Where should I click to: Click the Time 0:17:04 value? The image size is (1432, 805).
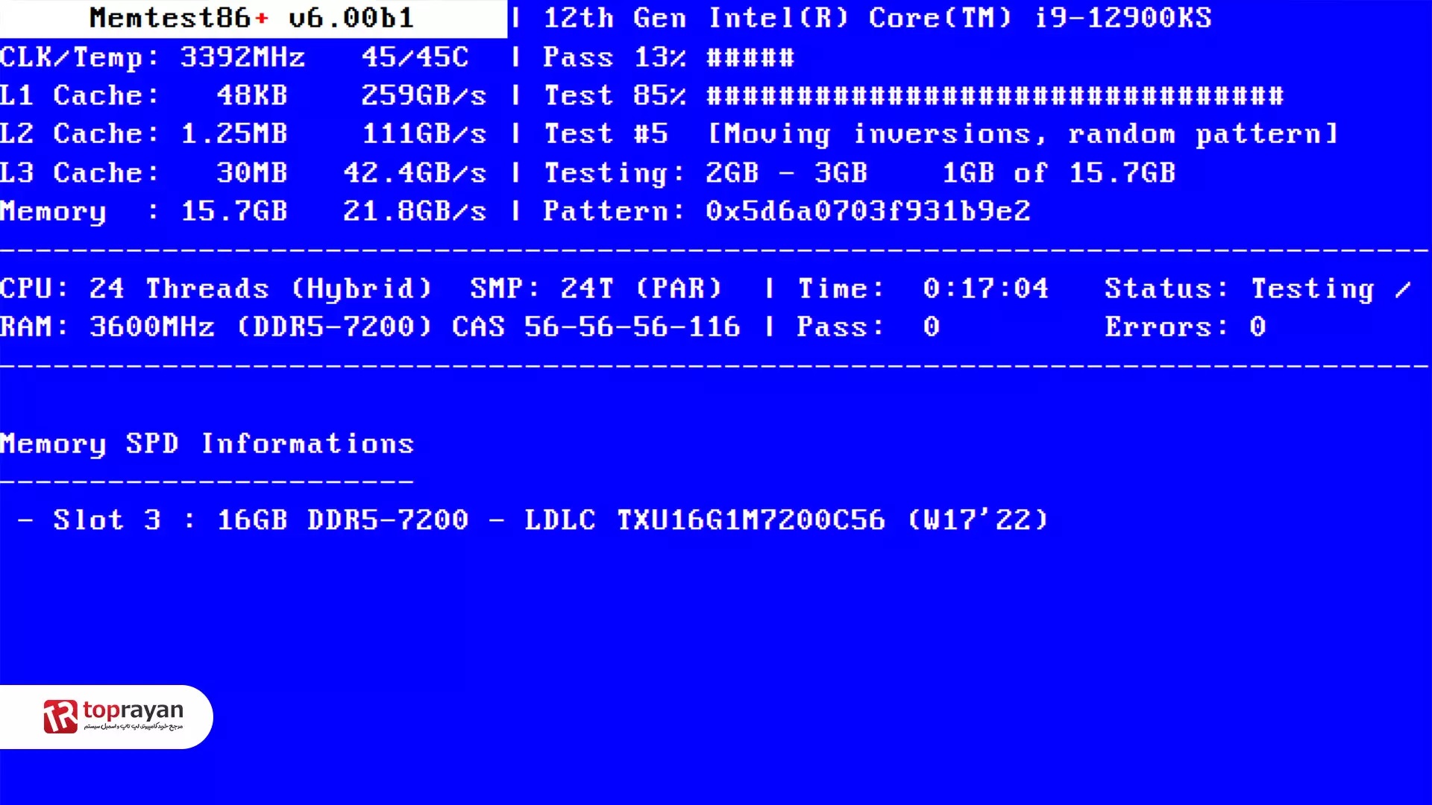coord(986,288)
